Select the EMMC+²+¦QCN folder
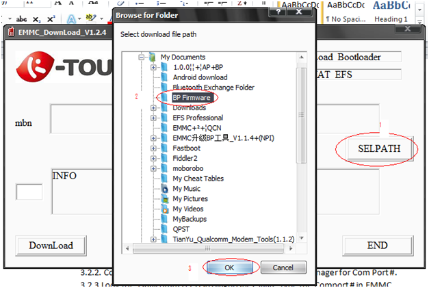Screen dimensions: 429x288 pos(197,128)
